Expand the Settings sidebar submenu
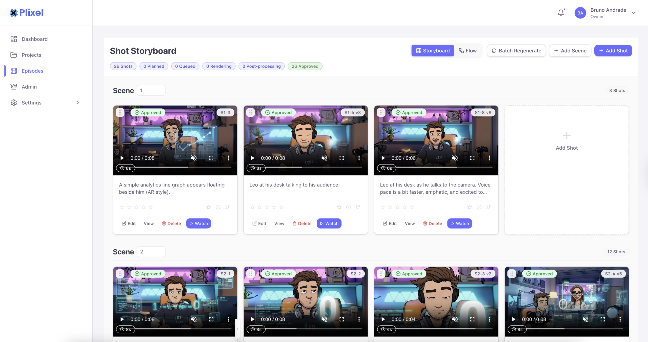 click(78, 103)
